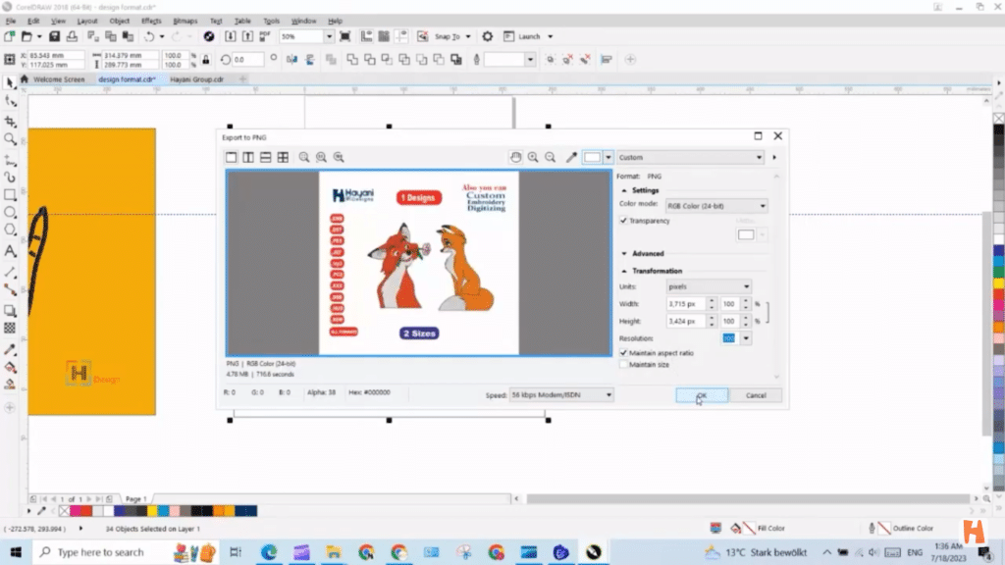Select the Pick tool in toolbox

(x=10, y=82)
